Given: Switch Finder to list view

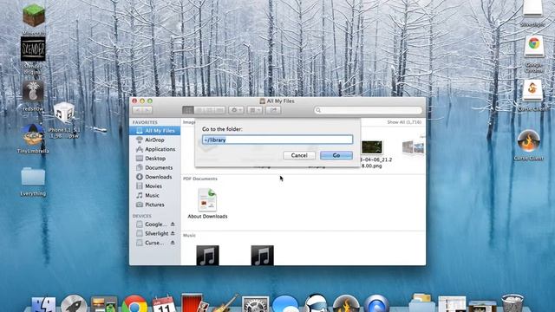Looking at the screenshot, I should [x=199, y=110].
